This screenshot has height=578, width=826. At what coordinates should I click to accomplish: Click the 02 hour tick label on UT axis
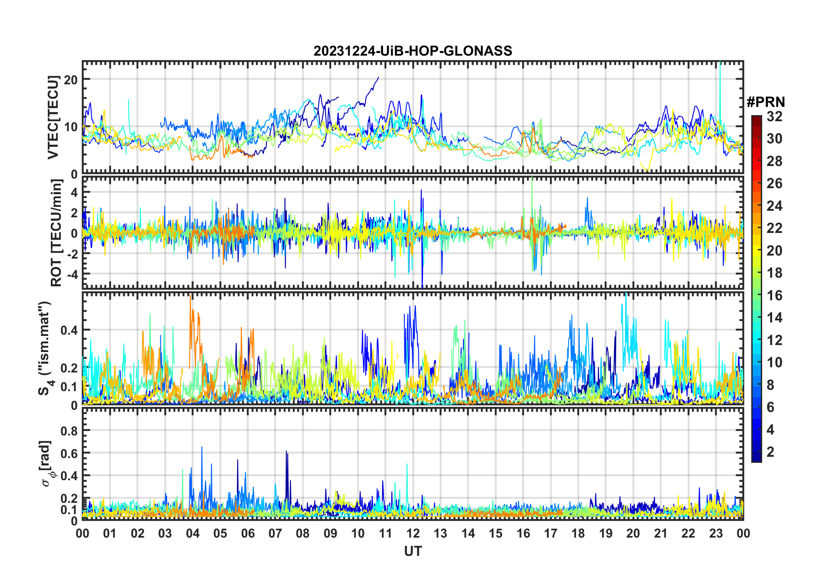pyautogui.click(x=138, y=534)
